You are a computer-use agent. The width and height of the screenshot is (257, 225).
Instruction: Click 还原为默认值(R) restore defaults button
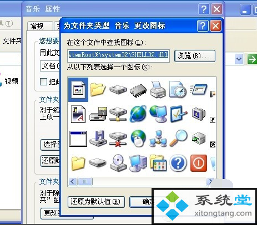[x=96, y=202]
